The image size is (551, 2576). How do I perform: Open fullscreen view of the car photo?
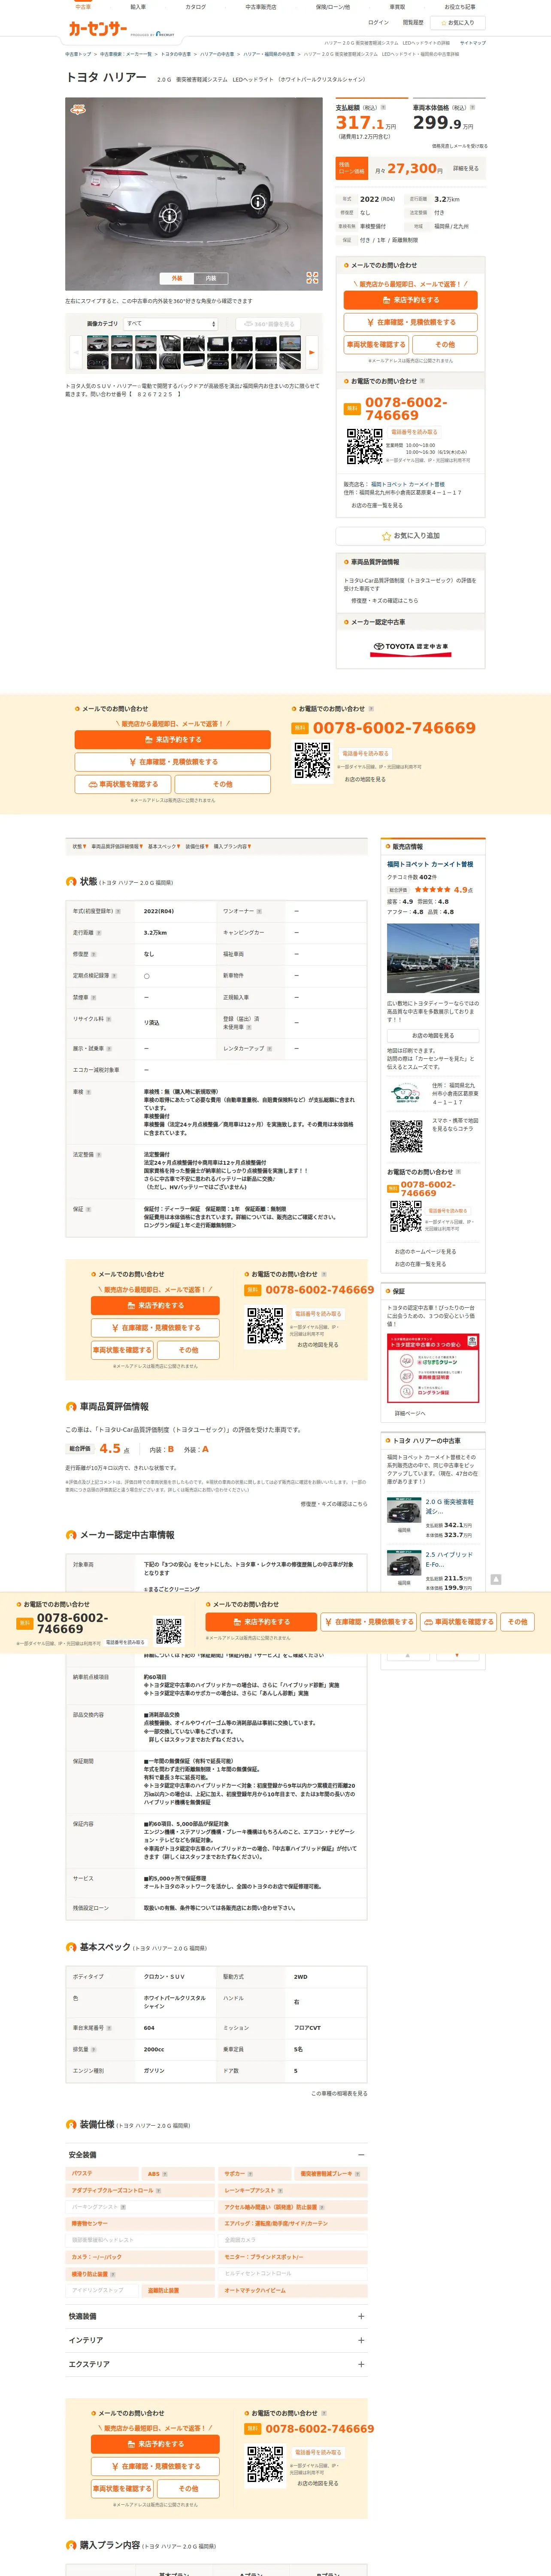click(312, 278)
